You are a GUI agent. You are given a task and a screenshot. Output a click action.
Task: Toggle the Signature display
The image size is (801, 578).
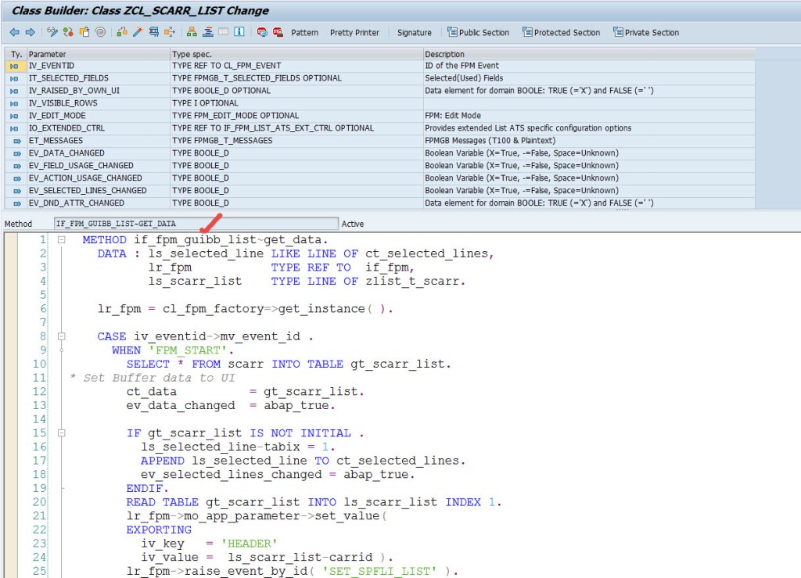(415, 32)
